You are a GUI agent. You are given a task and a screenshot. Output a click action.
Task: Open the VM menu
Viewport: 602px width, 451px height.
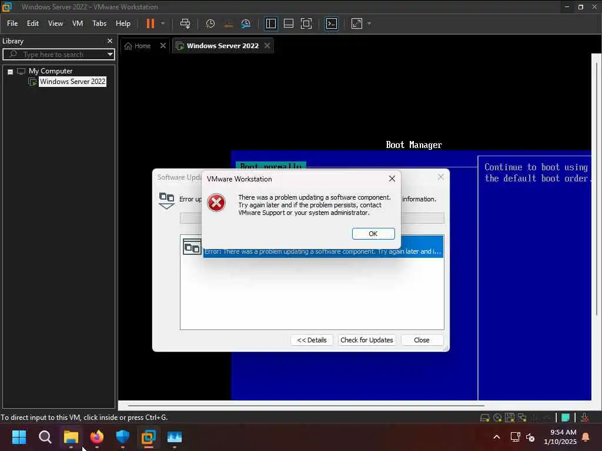(x=78, y=23)
